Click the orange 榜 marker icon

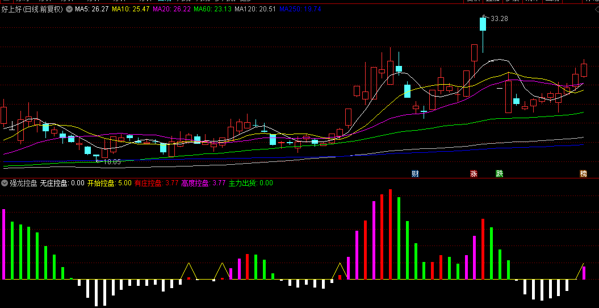coord(583,174)
